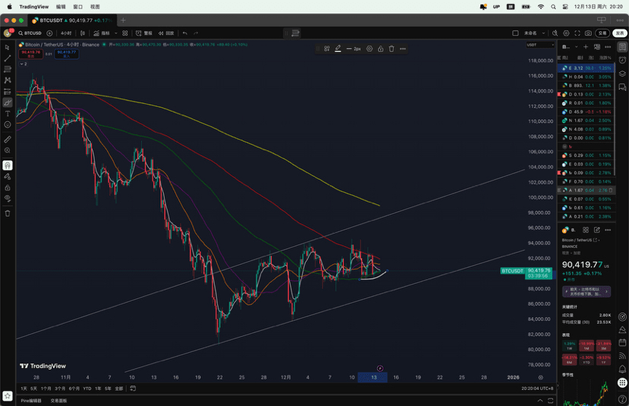Delete selected drawing via floating toolbar trash

392,49
